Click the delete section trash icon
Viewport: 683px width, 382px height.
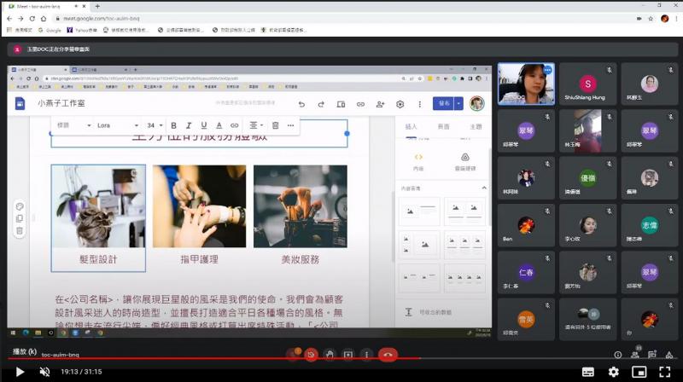pos(20,231)
